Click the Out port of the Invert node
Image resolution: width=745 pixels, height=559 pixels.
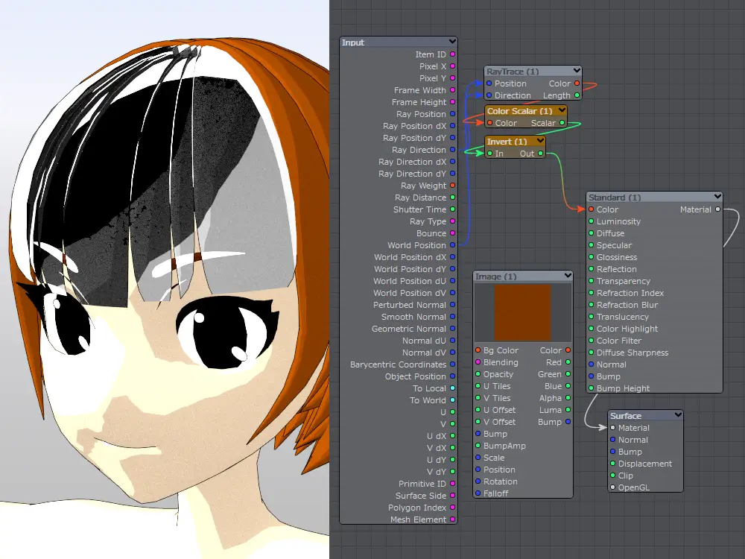click(x=541, y=154)
